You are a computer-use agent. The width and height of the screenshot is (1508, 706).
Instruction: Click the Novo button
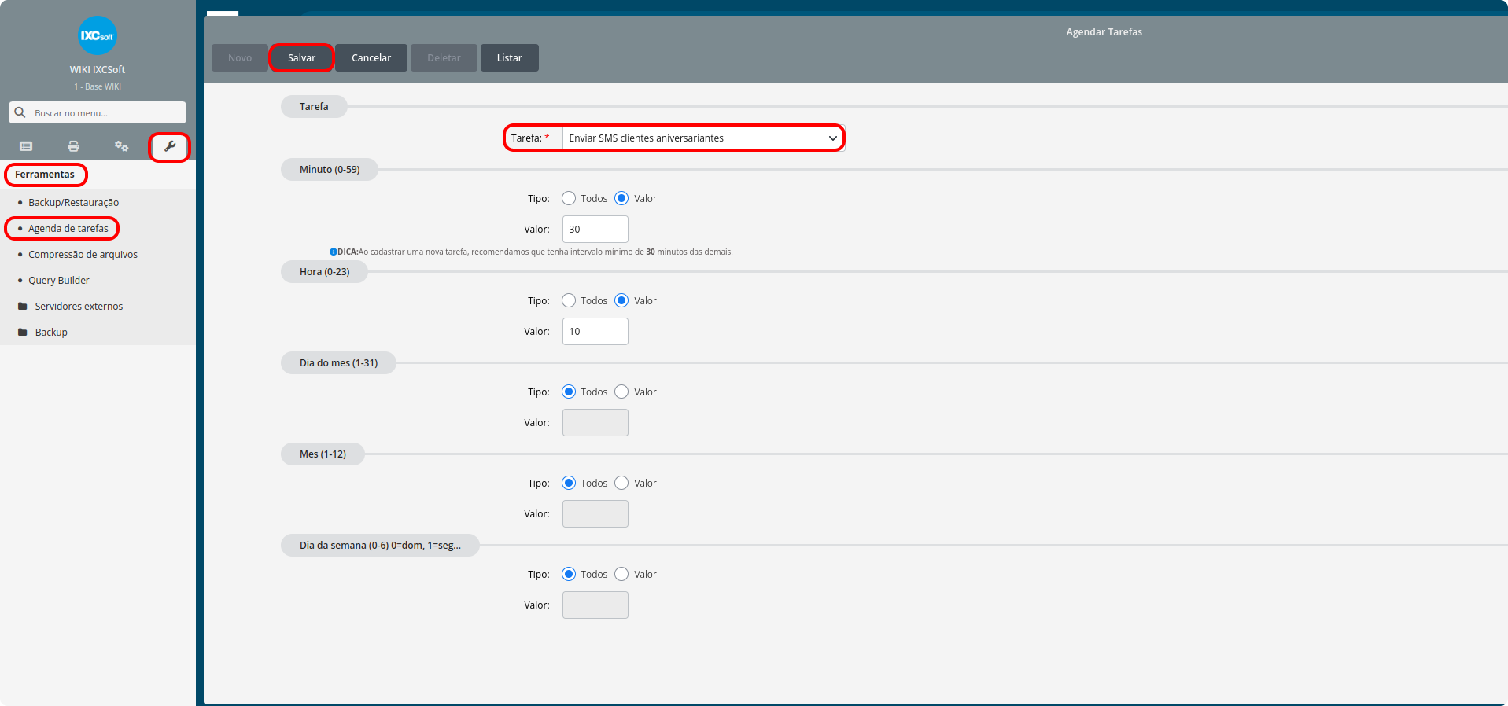(x=240, y=57)
